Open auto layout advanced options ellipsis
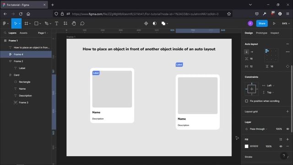This screenshot has width=293, height=165. coord(288,52)
